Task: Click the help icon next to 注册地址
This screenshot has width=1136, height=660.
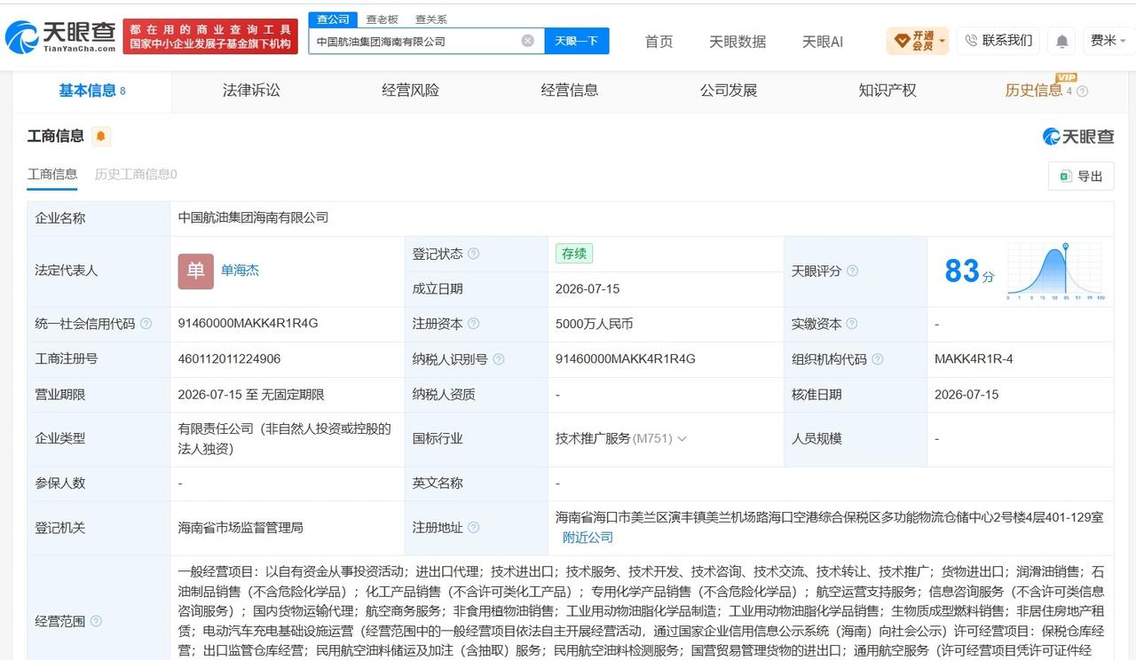Action: pos(473,528)
